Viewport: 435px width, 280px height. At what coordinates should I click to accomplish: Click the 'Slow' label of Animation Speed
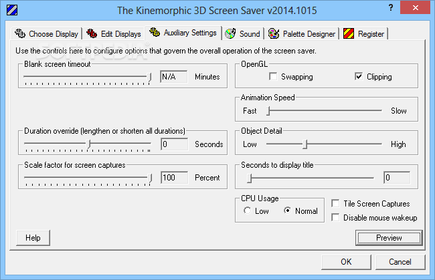(399, 111)
